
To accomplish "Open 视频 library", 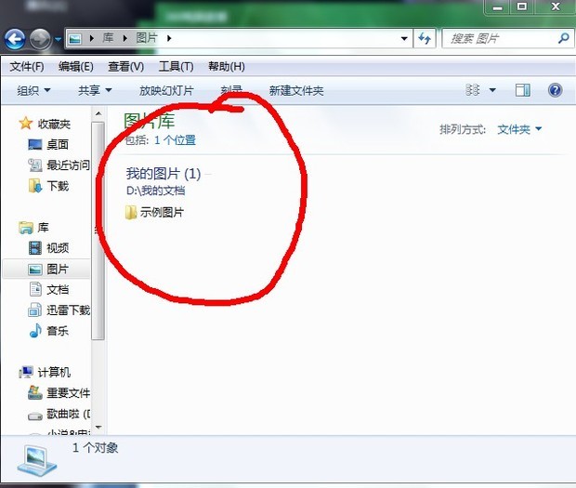I will pyautogui.click(x=58, y=248).
